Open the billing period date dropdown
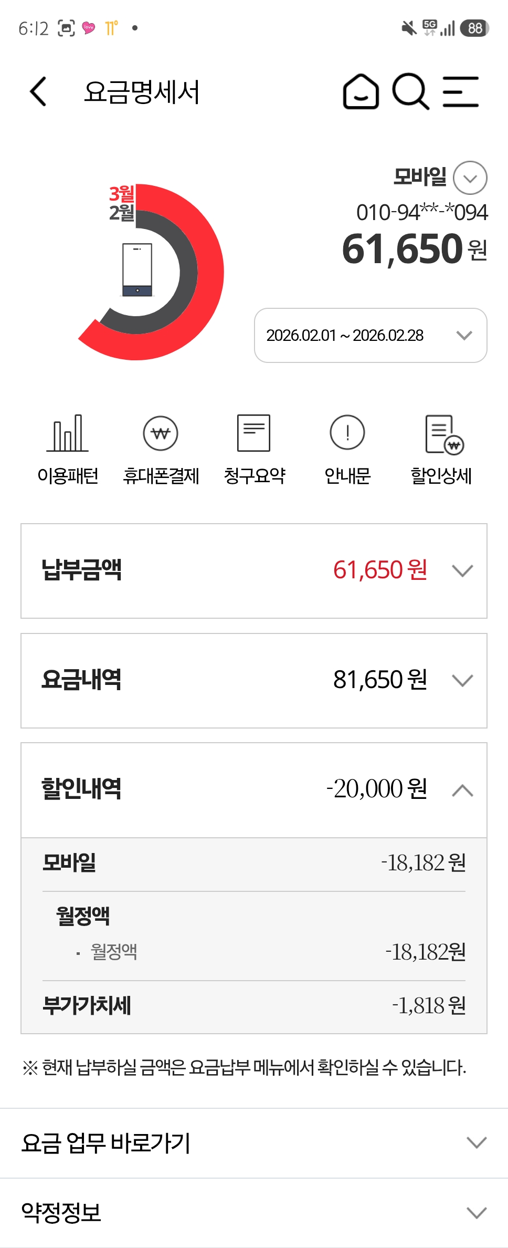 pyautogui.click(x=371, y=335)
